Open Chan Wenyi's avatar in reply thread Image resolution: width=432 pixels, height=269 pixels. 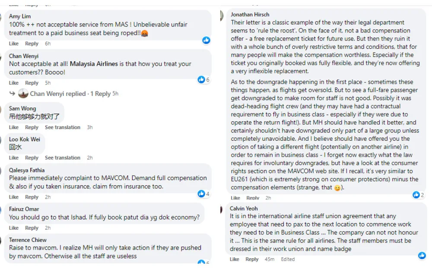[23, 93]
